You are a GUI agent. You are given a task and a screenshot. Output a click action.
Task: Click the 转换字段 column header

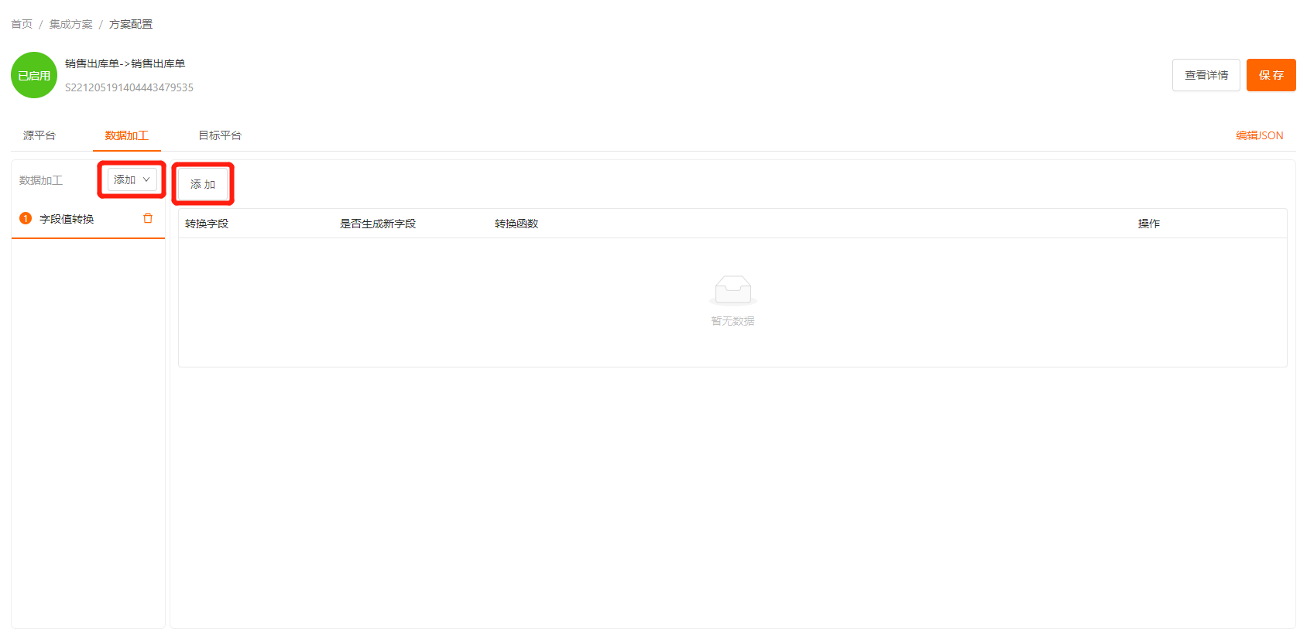[x=207, y=224]
